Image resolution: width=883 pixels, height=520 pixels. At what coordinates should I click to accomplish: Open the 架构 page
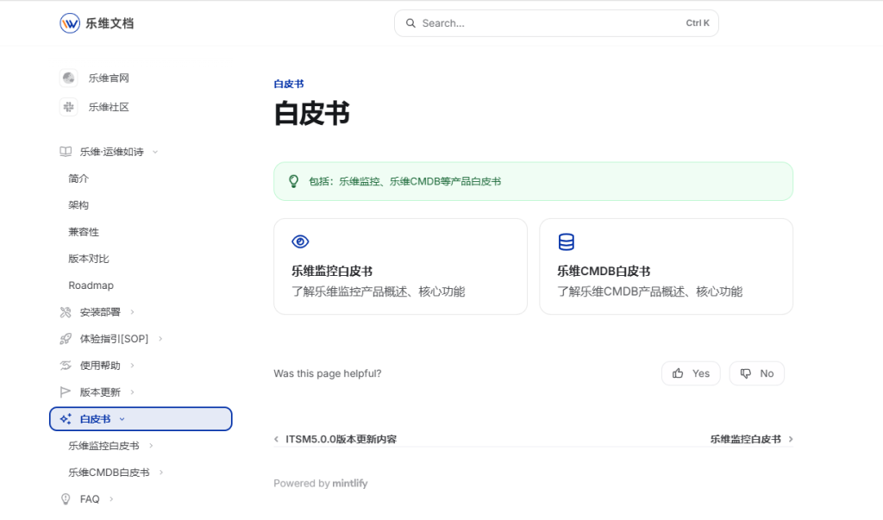[x=78, y=205]
